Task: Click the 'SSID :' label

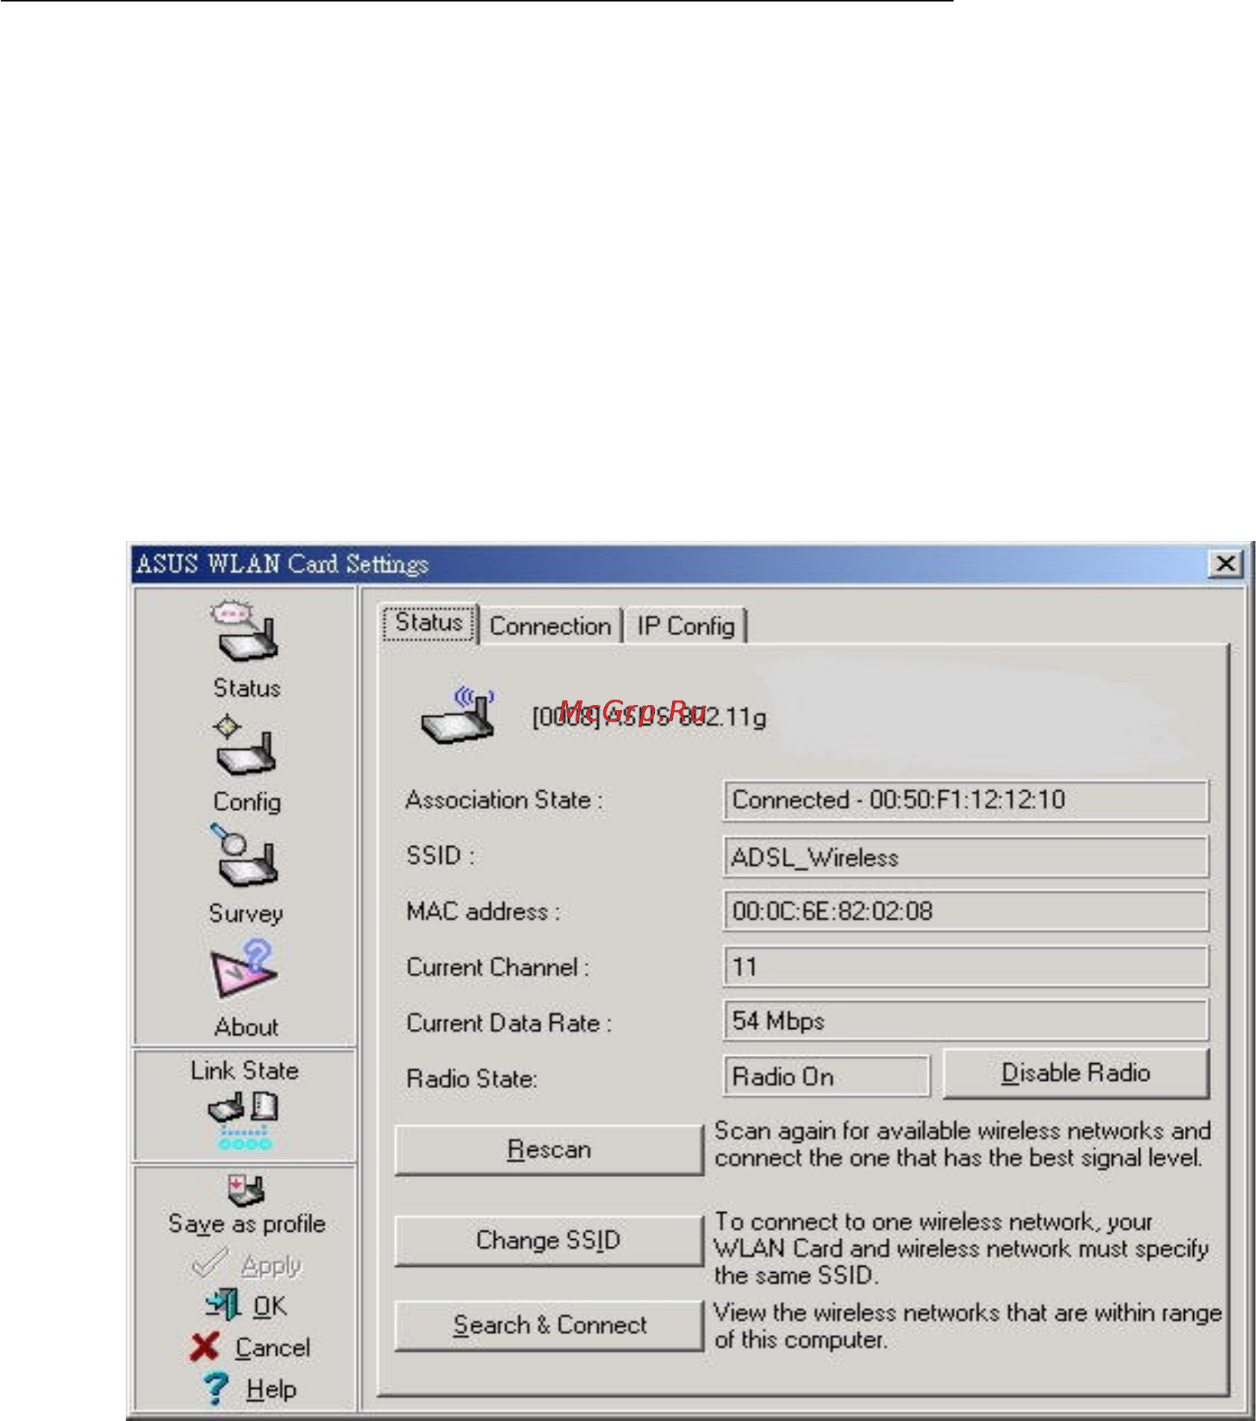Action: click(x=440, y=855)
